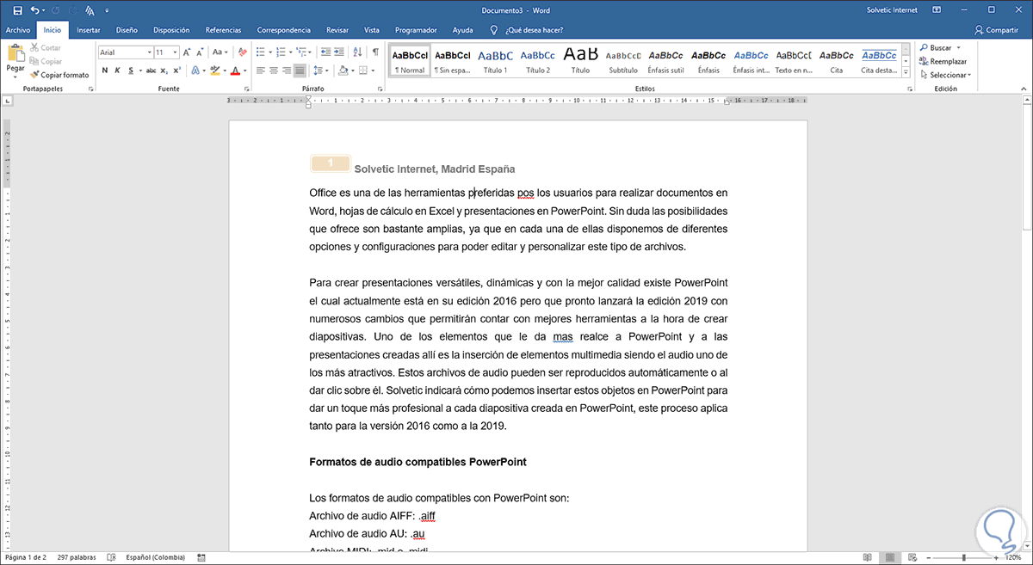Screen dimensions: 1033x565
Task: Align text to the right
Action: [287, 71]
